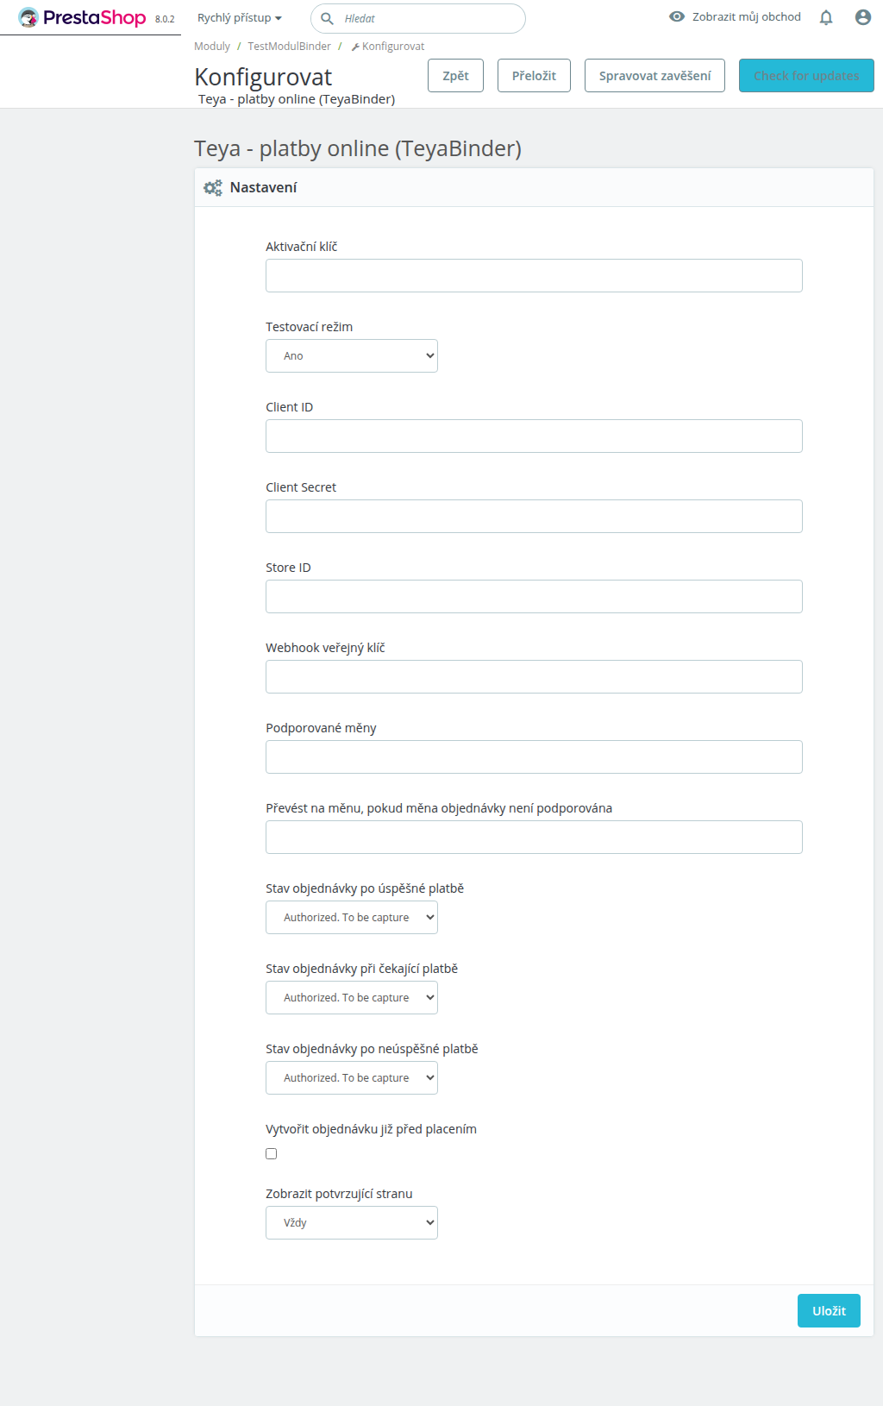Expand Stav objednávky při čekající platbě select
Screen dimensions: 883x1406
tap(352, 997)
